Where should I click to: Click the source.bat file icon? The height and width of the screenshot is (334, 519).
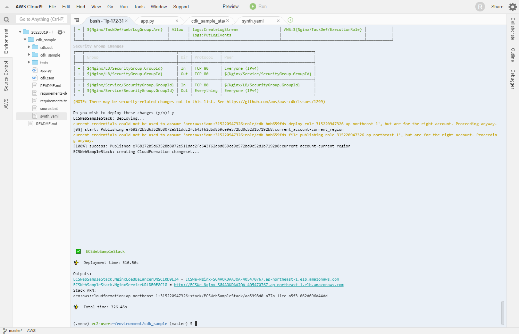point(34,109)
